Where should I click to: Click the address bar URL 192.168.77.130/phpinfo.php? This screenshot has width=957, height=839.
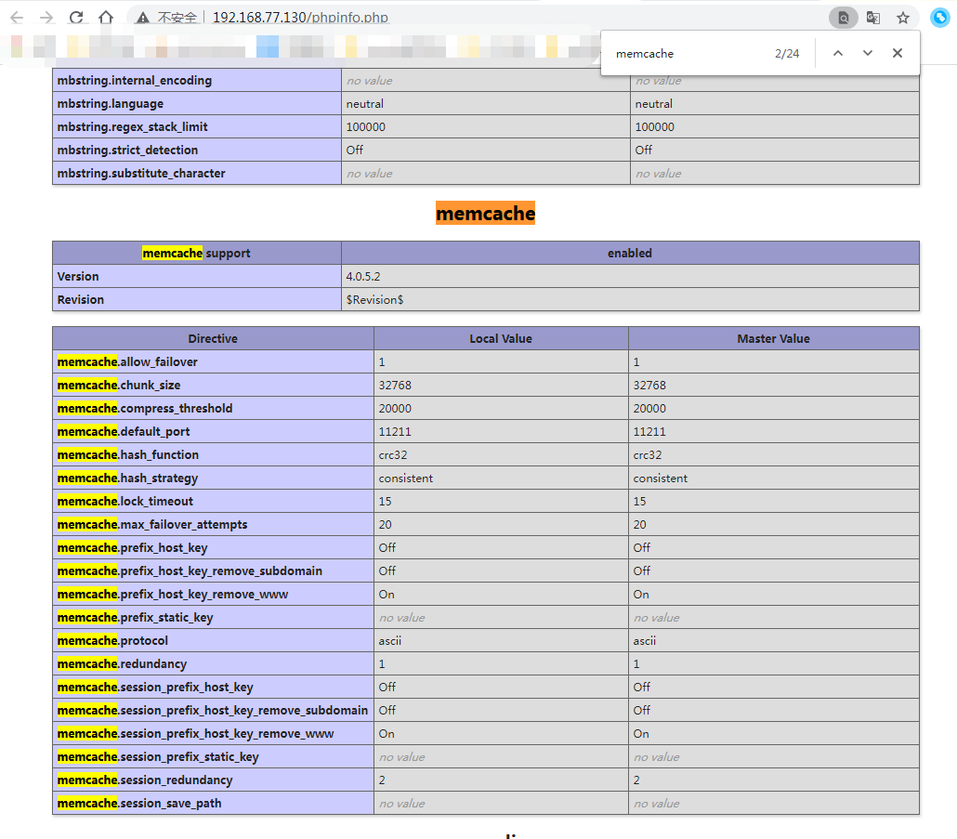click(300, 18)
